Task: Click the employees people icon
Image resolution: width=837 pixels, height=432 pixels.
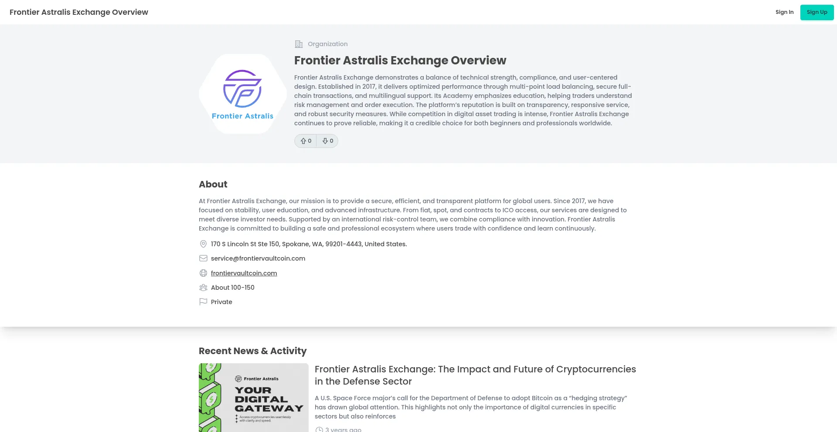Action: [203, 288]
